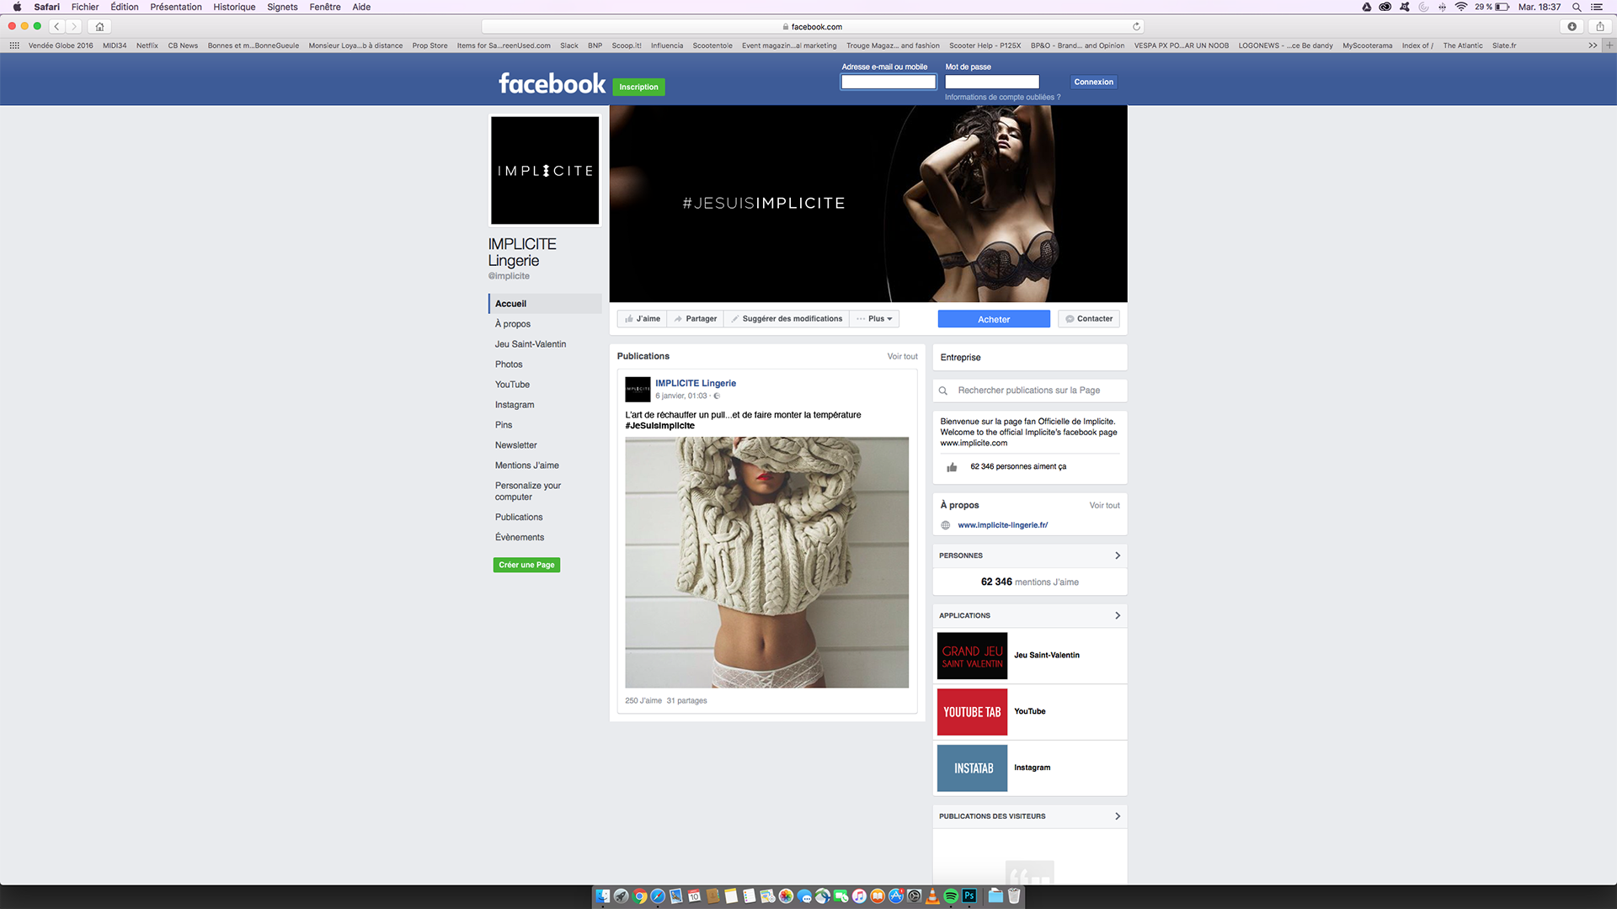The width and height of the screenshot is (1617, 909).
Task: Open the Google Drive menu bar icon
Action: click(x=1367, y=7)
